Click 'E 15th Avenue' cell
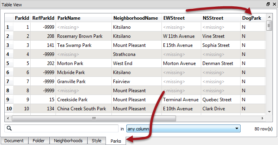The width and height of the screenshot is (278, 145). [x=181, y=45]
